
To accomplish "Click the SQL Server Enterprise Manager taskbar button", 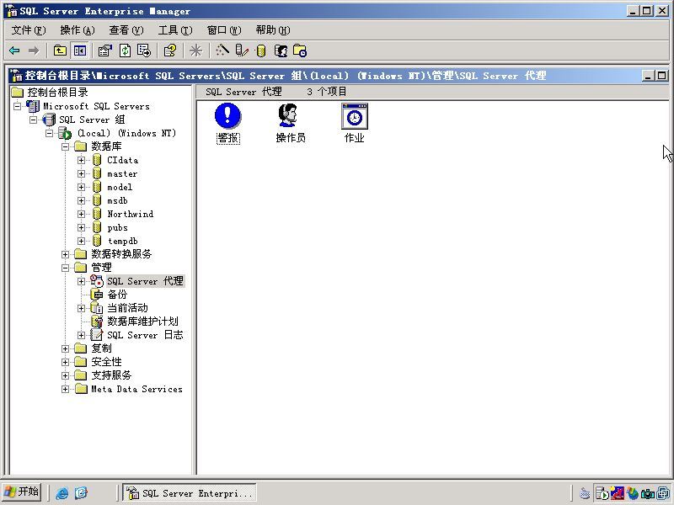I will point(190,492).
